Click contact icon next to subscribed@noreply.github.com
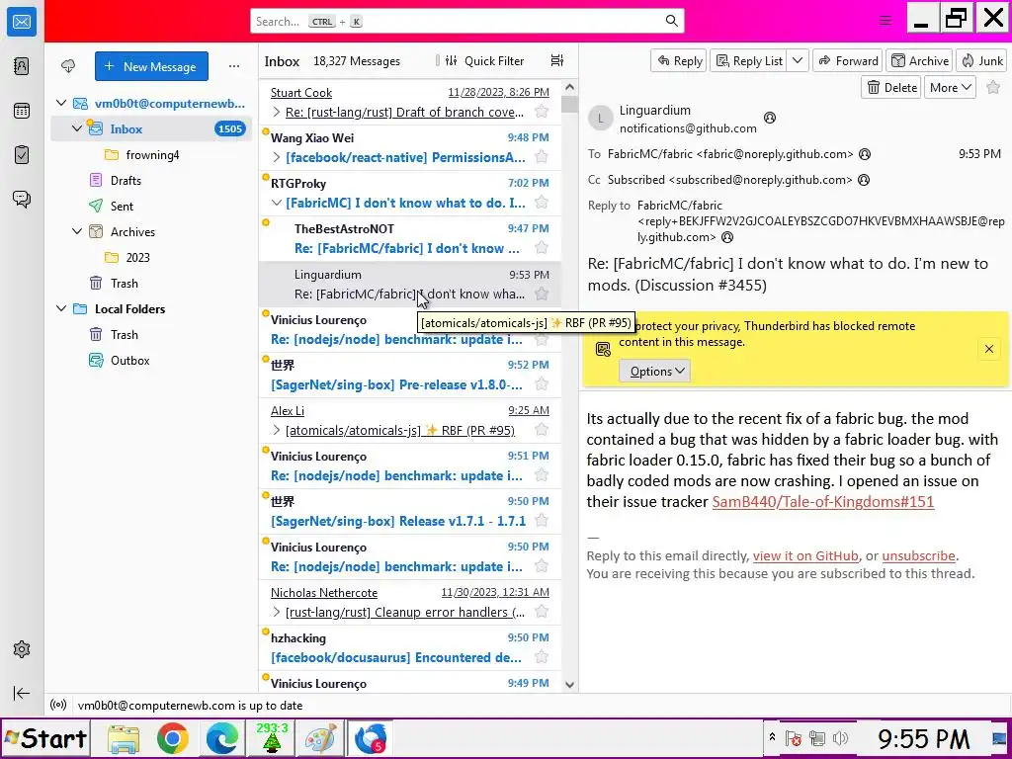This screenshot has width=1012, height=759. tap(864, 180)
